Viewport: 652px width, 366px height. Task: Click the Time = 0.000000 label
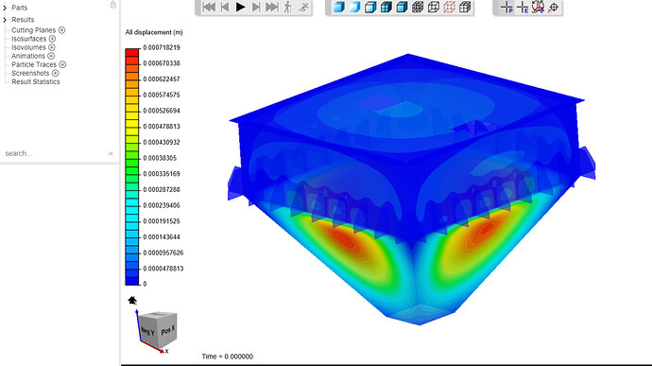click(228, 357)
